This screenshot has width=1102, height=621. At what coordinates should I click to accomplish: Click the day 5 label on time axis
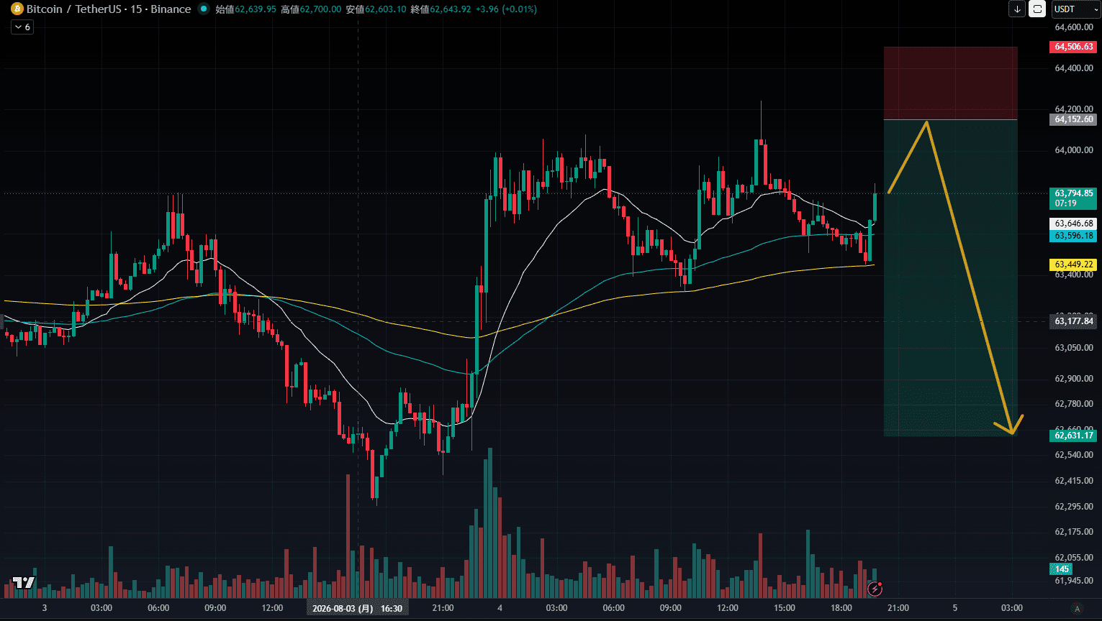[x=955, y=608]
